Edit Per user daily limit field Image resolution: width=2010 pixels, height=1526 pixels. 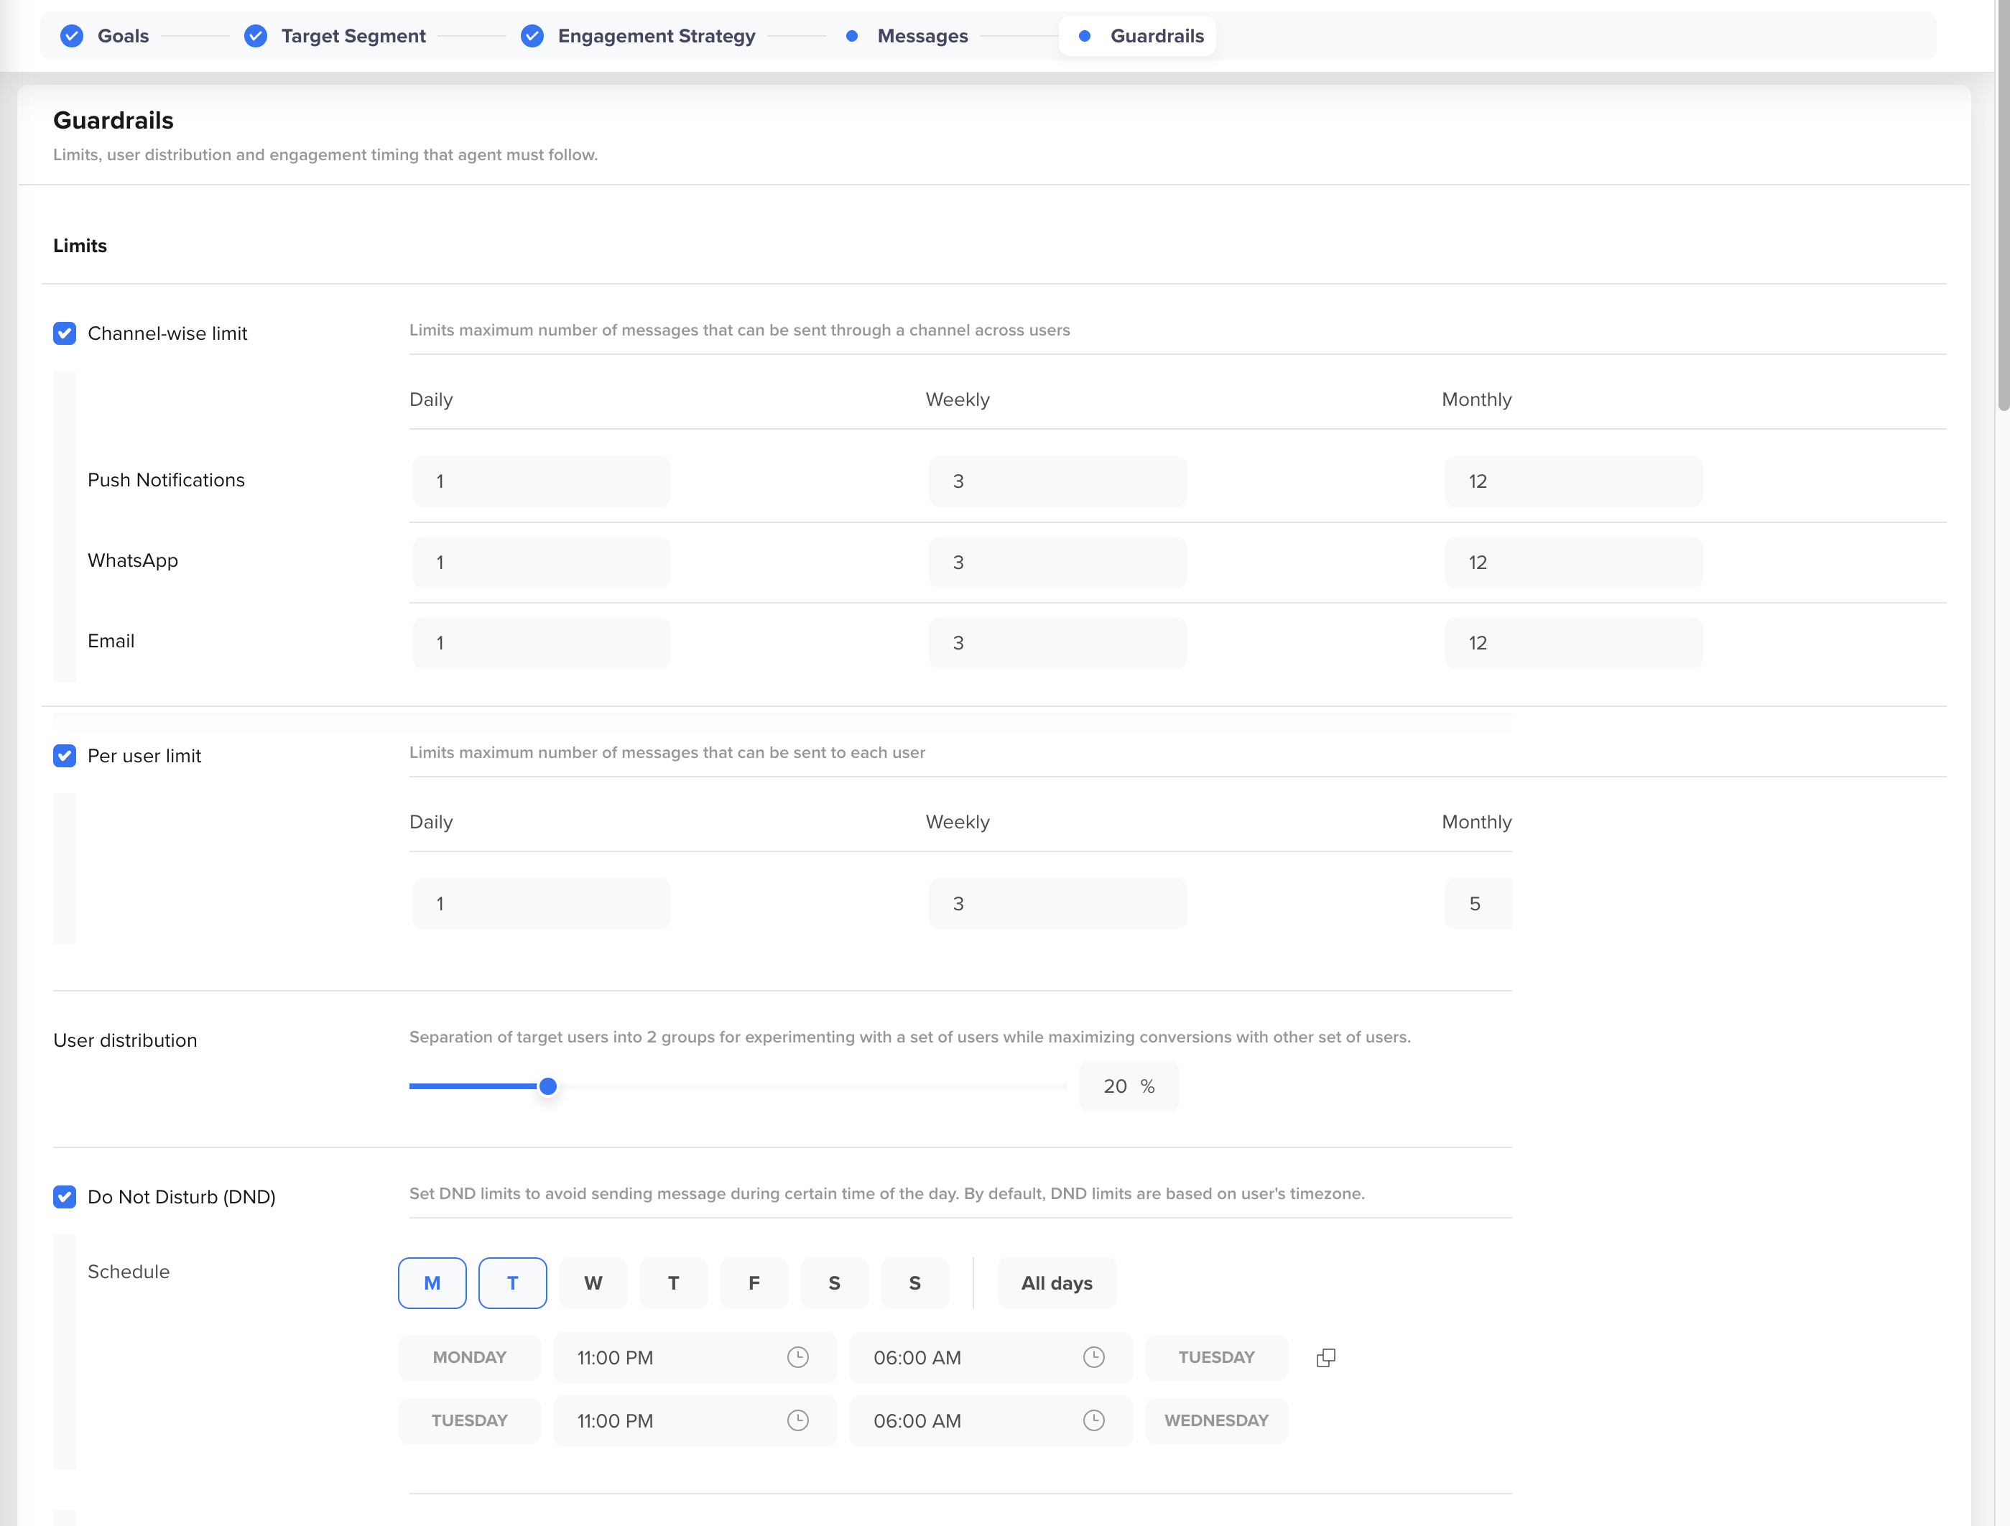pos(542,903)
